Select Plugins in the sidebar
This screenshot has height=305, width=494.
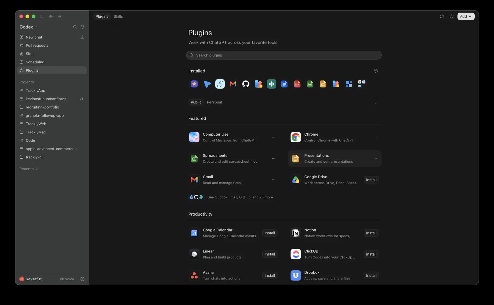pos(52,70)
